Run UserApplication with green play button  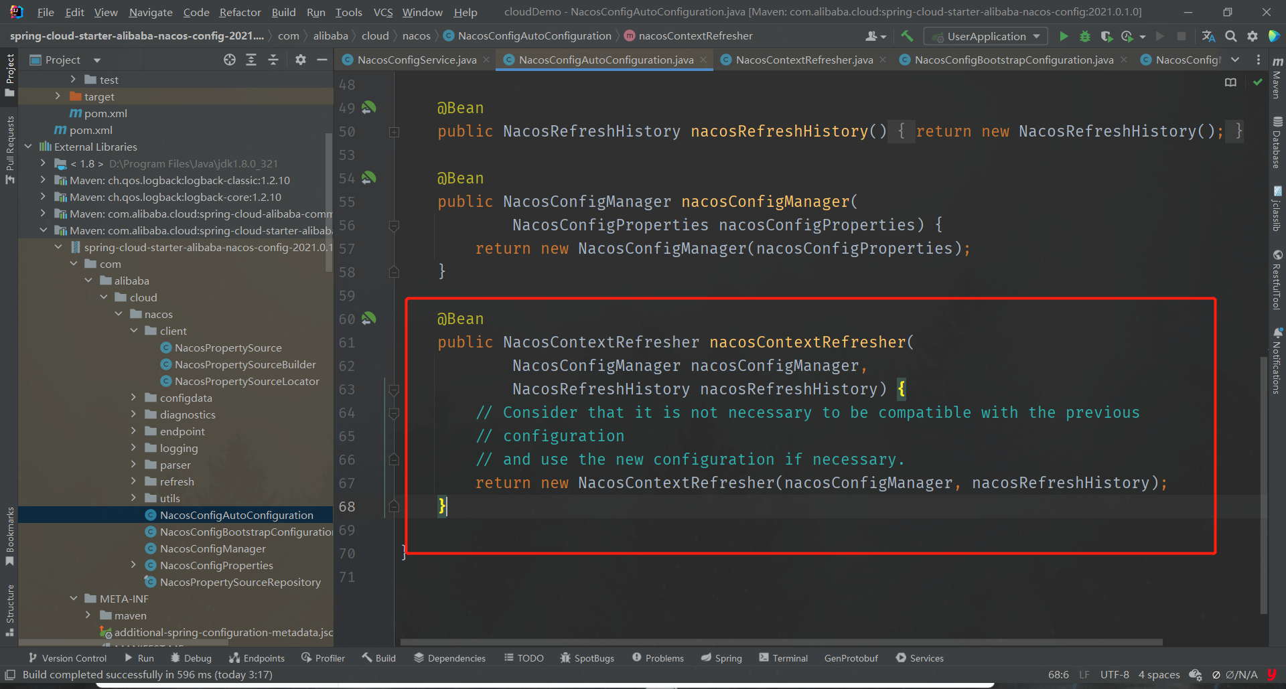point(1063,36)
